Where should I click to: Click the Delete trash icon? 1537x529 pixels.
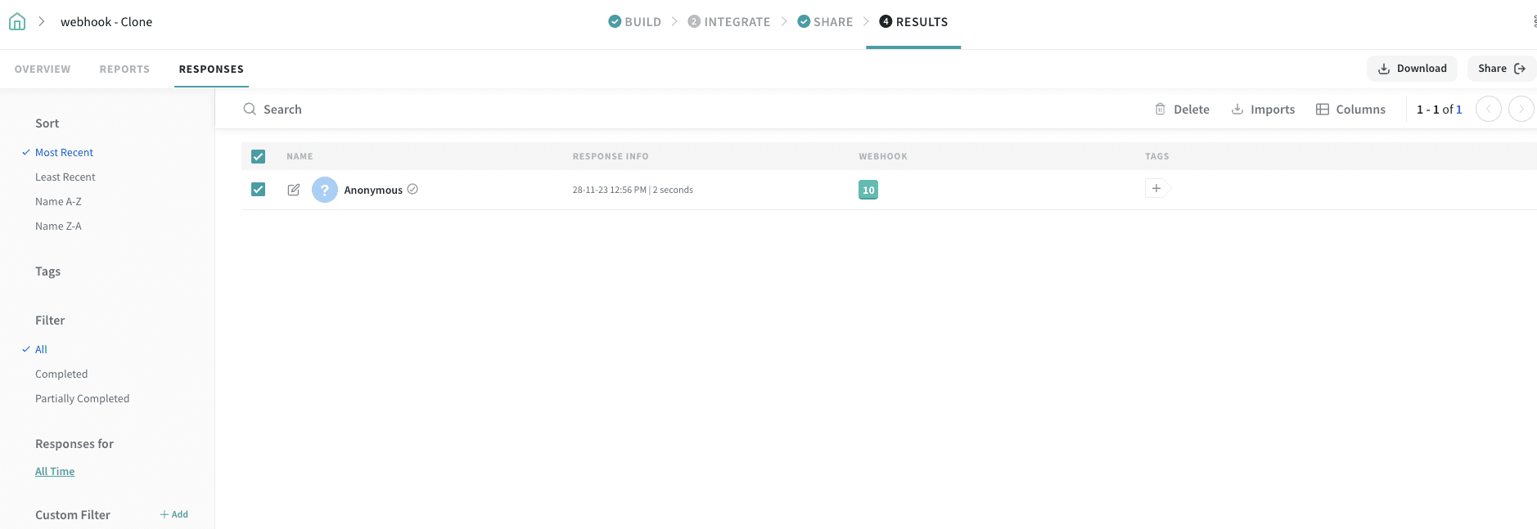tap(1161, 110)
